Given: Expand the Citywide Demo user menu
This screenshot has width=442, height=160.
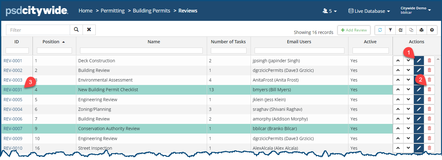Looking at the screenshot, I should [416, 10].
